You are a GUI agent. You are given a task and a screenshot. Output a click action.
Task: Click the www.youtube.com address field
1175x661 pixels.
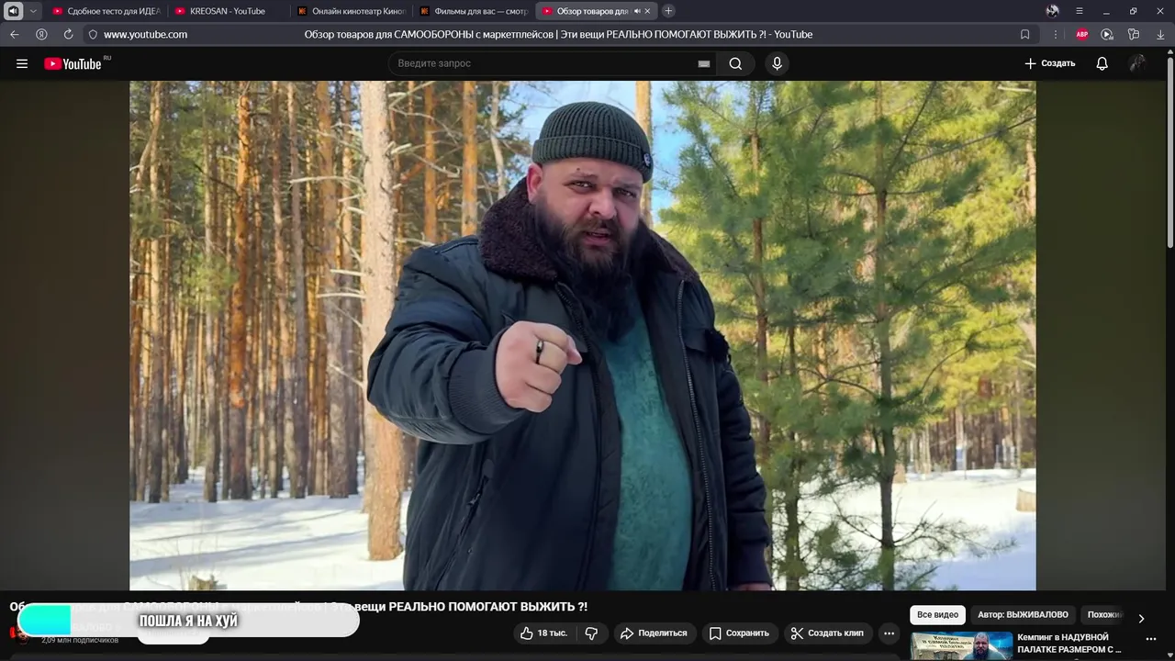coord(145,34)
